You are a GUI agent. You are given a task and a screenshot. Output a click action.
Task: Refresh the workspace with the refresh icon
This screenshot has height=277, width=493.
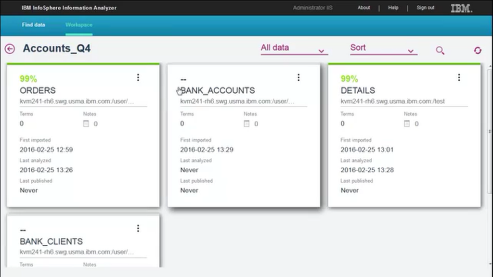coord(478,50)
